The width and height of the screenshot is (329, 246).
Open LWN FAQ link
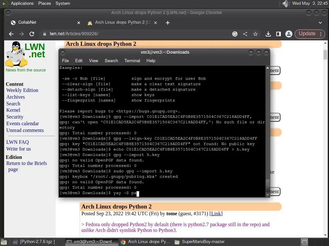(x=18, y=142)
